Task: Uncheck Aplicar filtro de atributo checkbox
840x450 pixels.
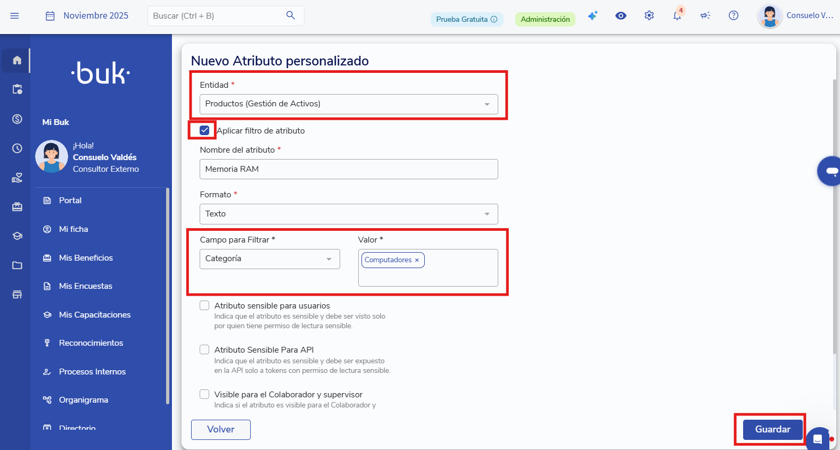Action: pos(204,130)
